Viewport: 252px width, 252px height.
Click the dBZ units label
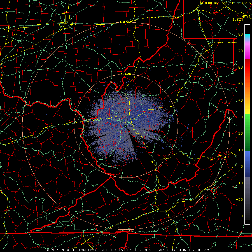pyautogui.click(x=238, y=20)
